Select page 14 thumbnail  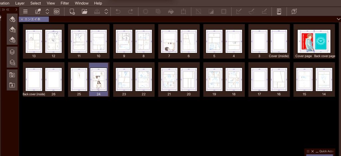click(324, 79)
